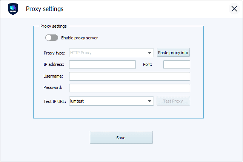Click the "Port:" label
The height and width of the screenshot is (162, 243).
pyautogui.click(x=148, y=64)
